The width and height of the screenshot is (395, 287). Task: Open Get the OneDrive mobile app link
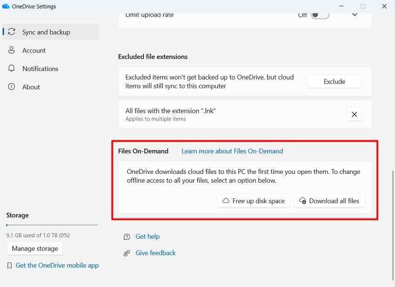tap(57, 265)
